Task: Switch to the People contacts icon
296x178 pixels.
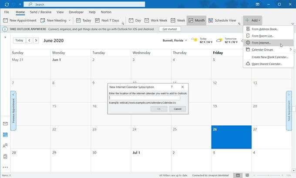Action: tap(5, 146)
